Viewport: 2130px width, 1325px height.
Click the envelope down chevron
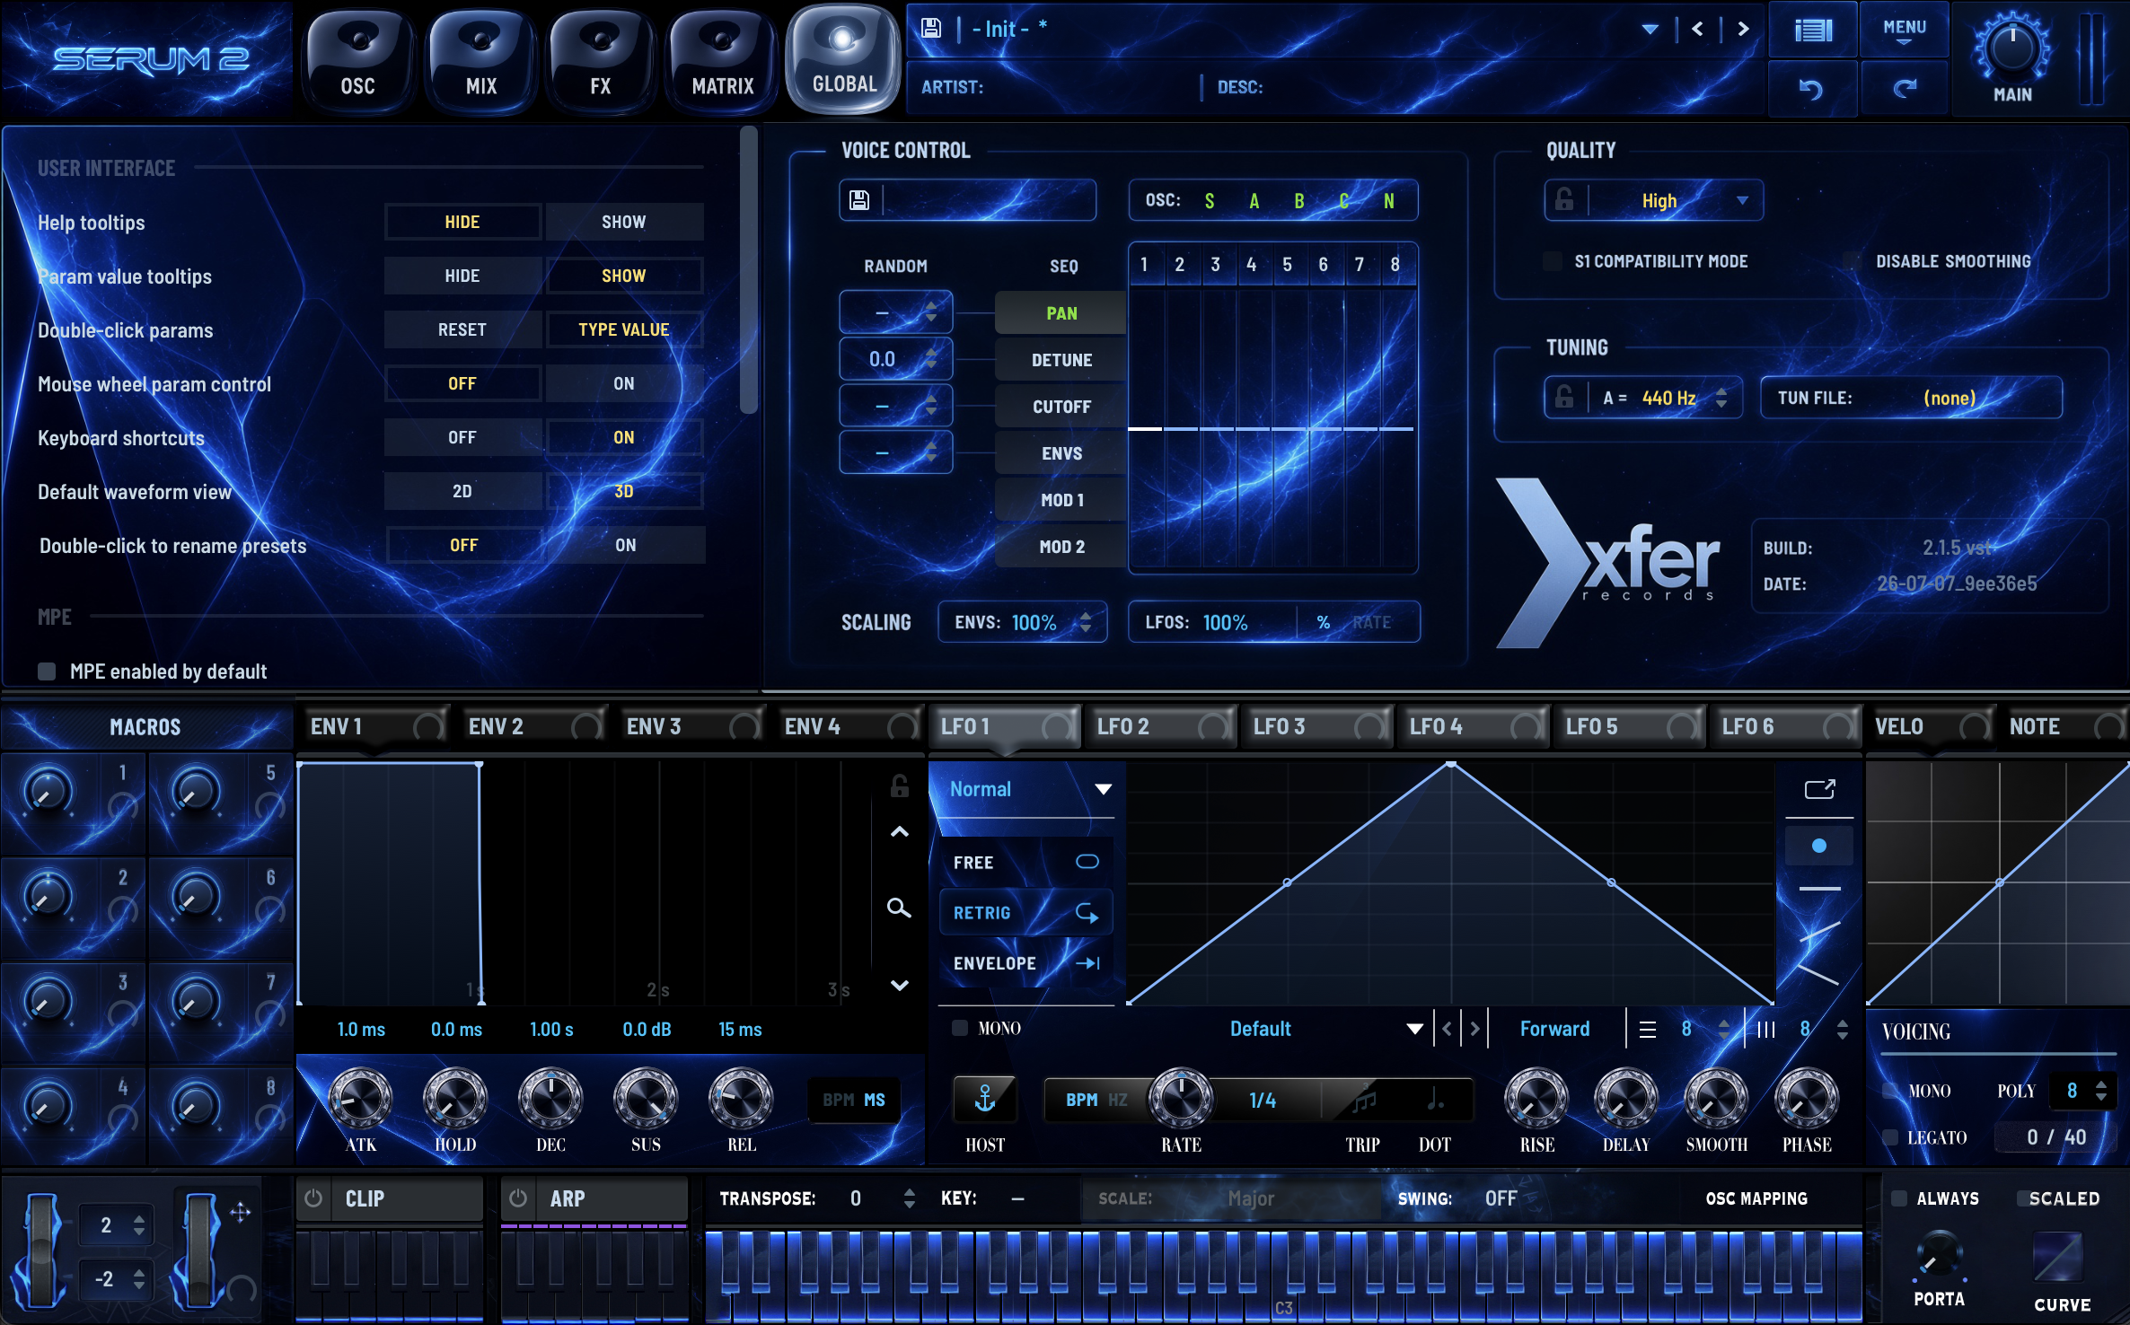click(899, 985)
